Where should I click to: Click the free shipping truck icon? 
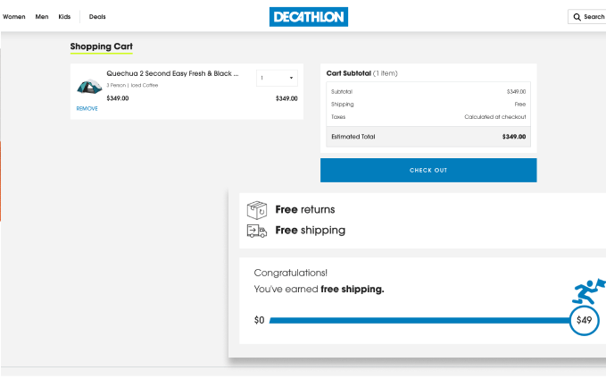[257, 231]
